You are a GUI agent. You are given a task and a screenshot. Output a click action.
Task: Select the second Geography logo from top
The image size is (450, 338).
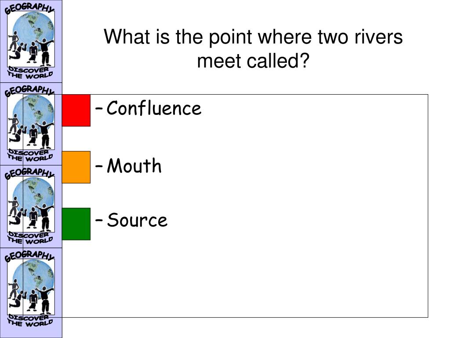(x=31, y=124)
